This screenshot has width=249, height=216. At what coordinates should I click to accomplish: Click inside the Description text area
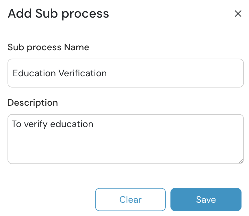126,139
